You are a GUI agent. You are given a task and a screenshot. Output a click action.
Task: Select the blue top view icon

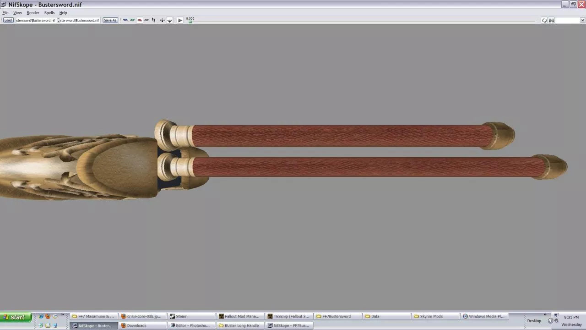(x=125, y=20)
